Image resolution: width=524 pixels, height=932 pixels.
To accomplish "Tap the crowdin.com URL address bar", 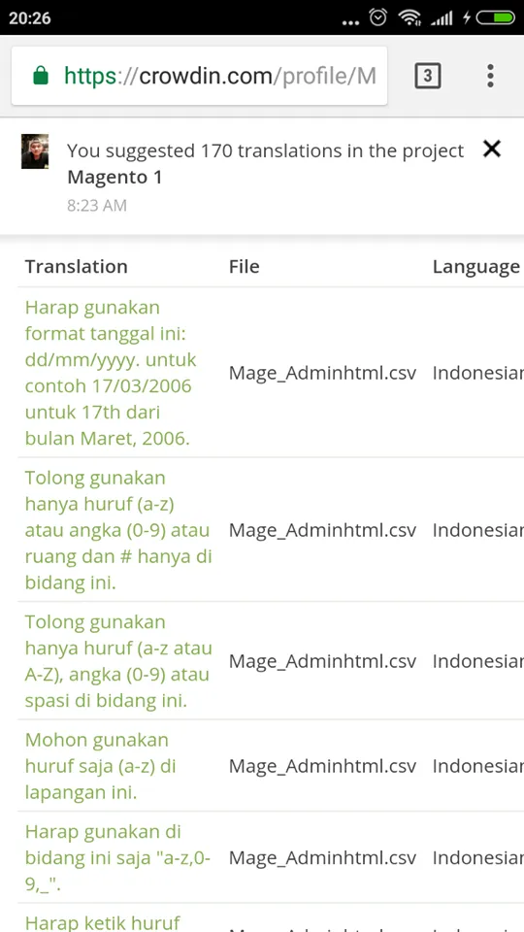I will pyautogui.click(x=200, y=76).
